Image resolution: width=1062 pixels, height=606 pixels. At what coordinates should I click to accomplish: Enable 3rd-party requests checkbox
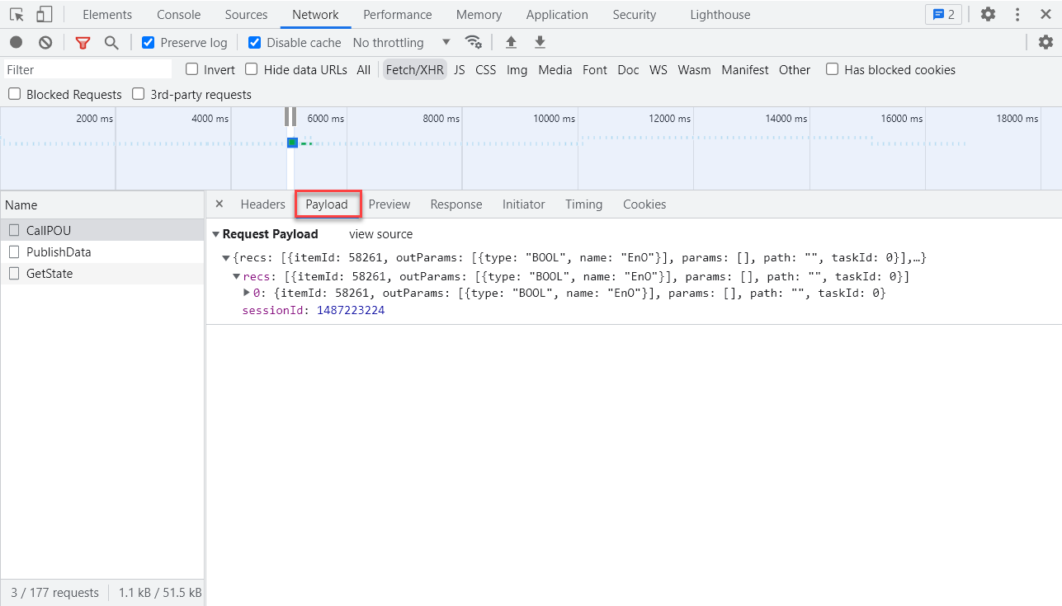(139, 94)
